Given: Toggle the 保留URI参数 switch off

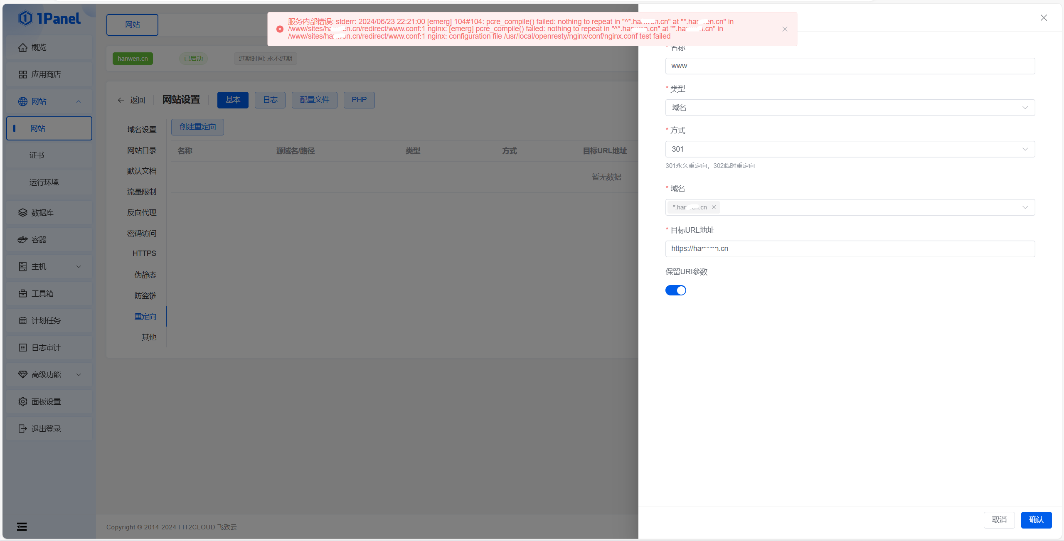Looking at the screenshot, I should [676, 290].
